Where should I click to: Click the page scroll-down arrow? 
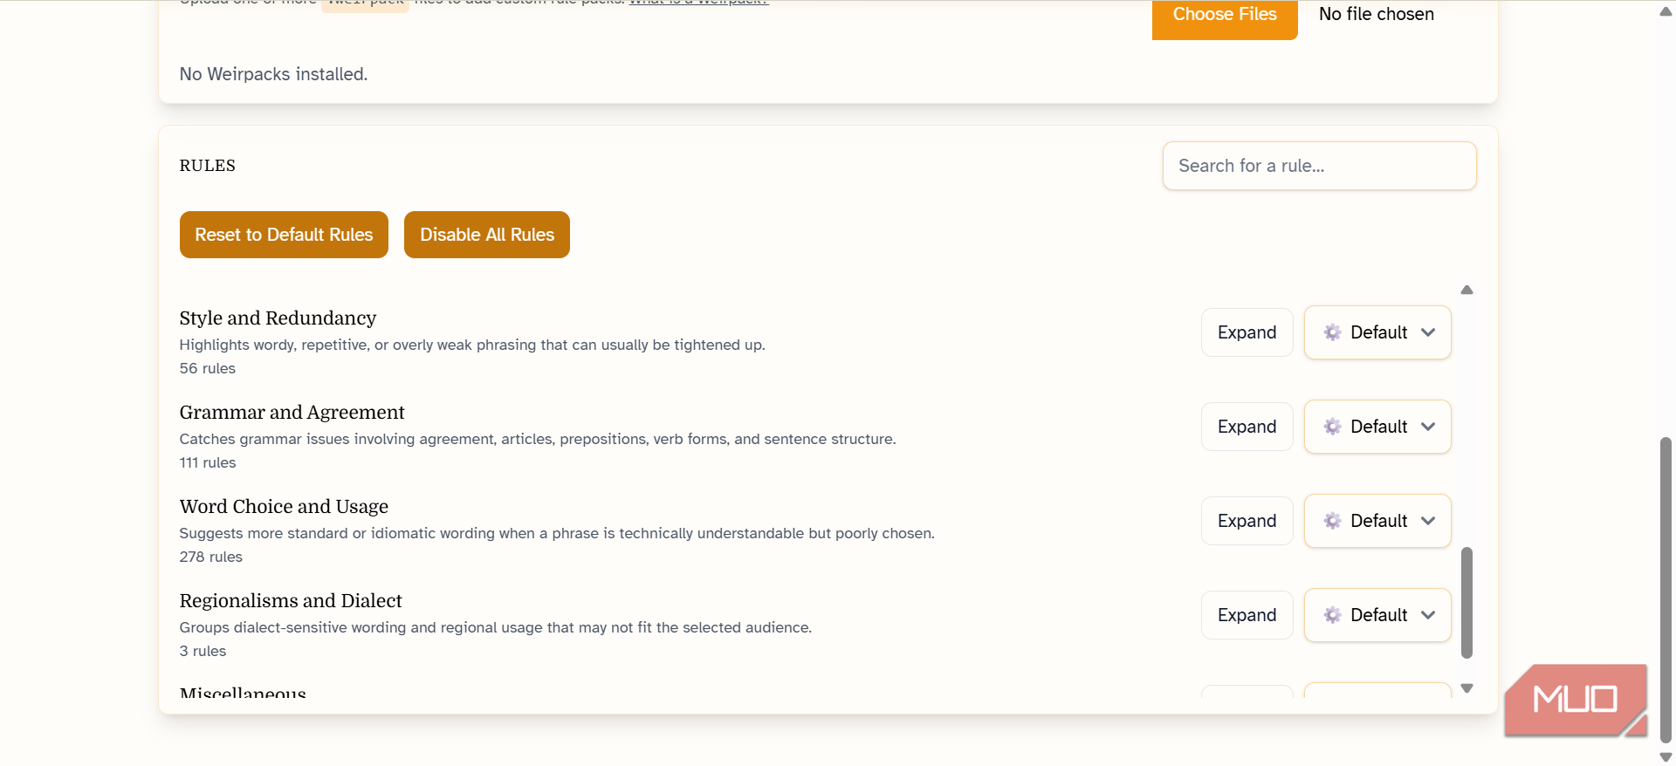1666,756
